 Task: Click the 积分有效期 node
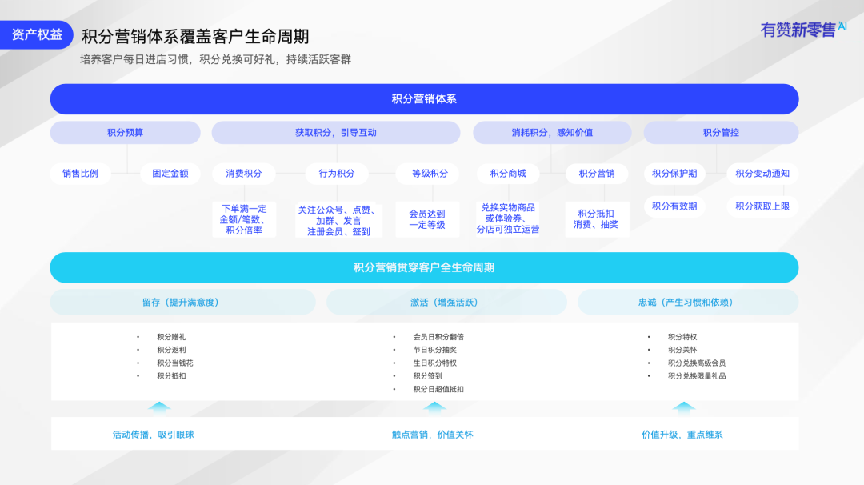pos(674,206)
